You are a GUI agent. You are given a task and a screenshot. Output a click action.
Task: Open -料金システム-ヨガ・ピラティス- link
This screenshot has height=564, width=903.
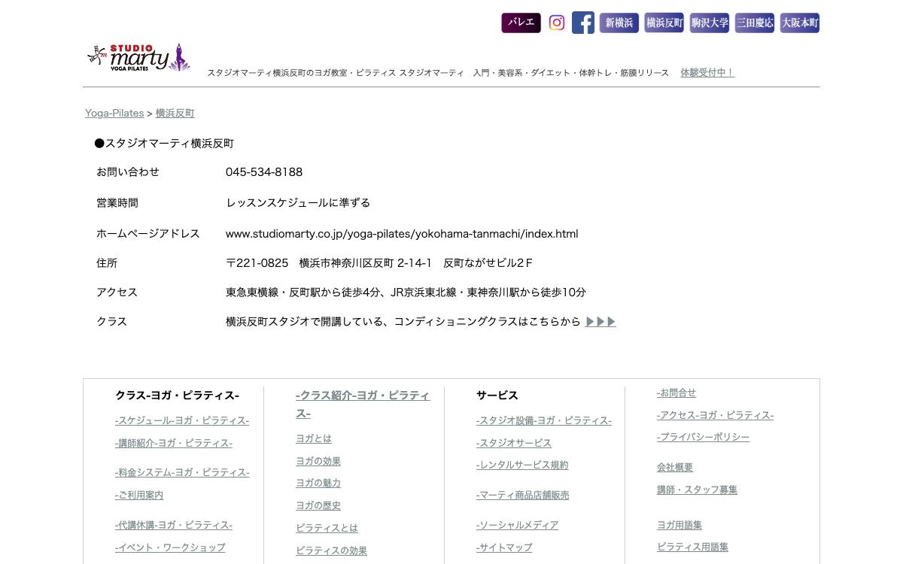point(182,473)
